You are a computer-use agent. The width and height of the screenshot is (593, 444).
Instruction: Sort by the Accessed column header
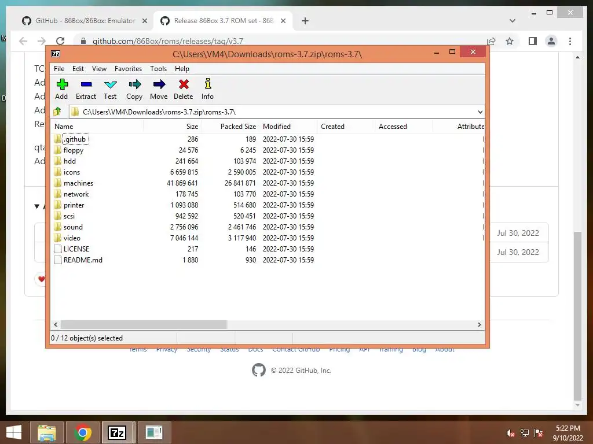click(404, 127)
